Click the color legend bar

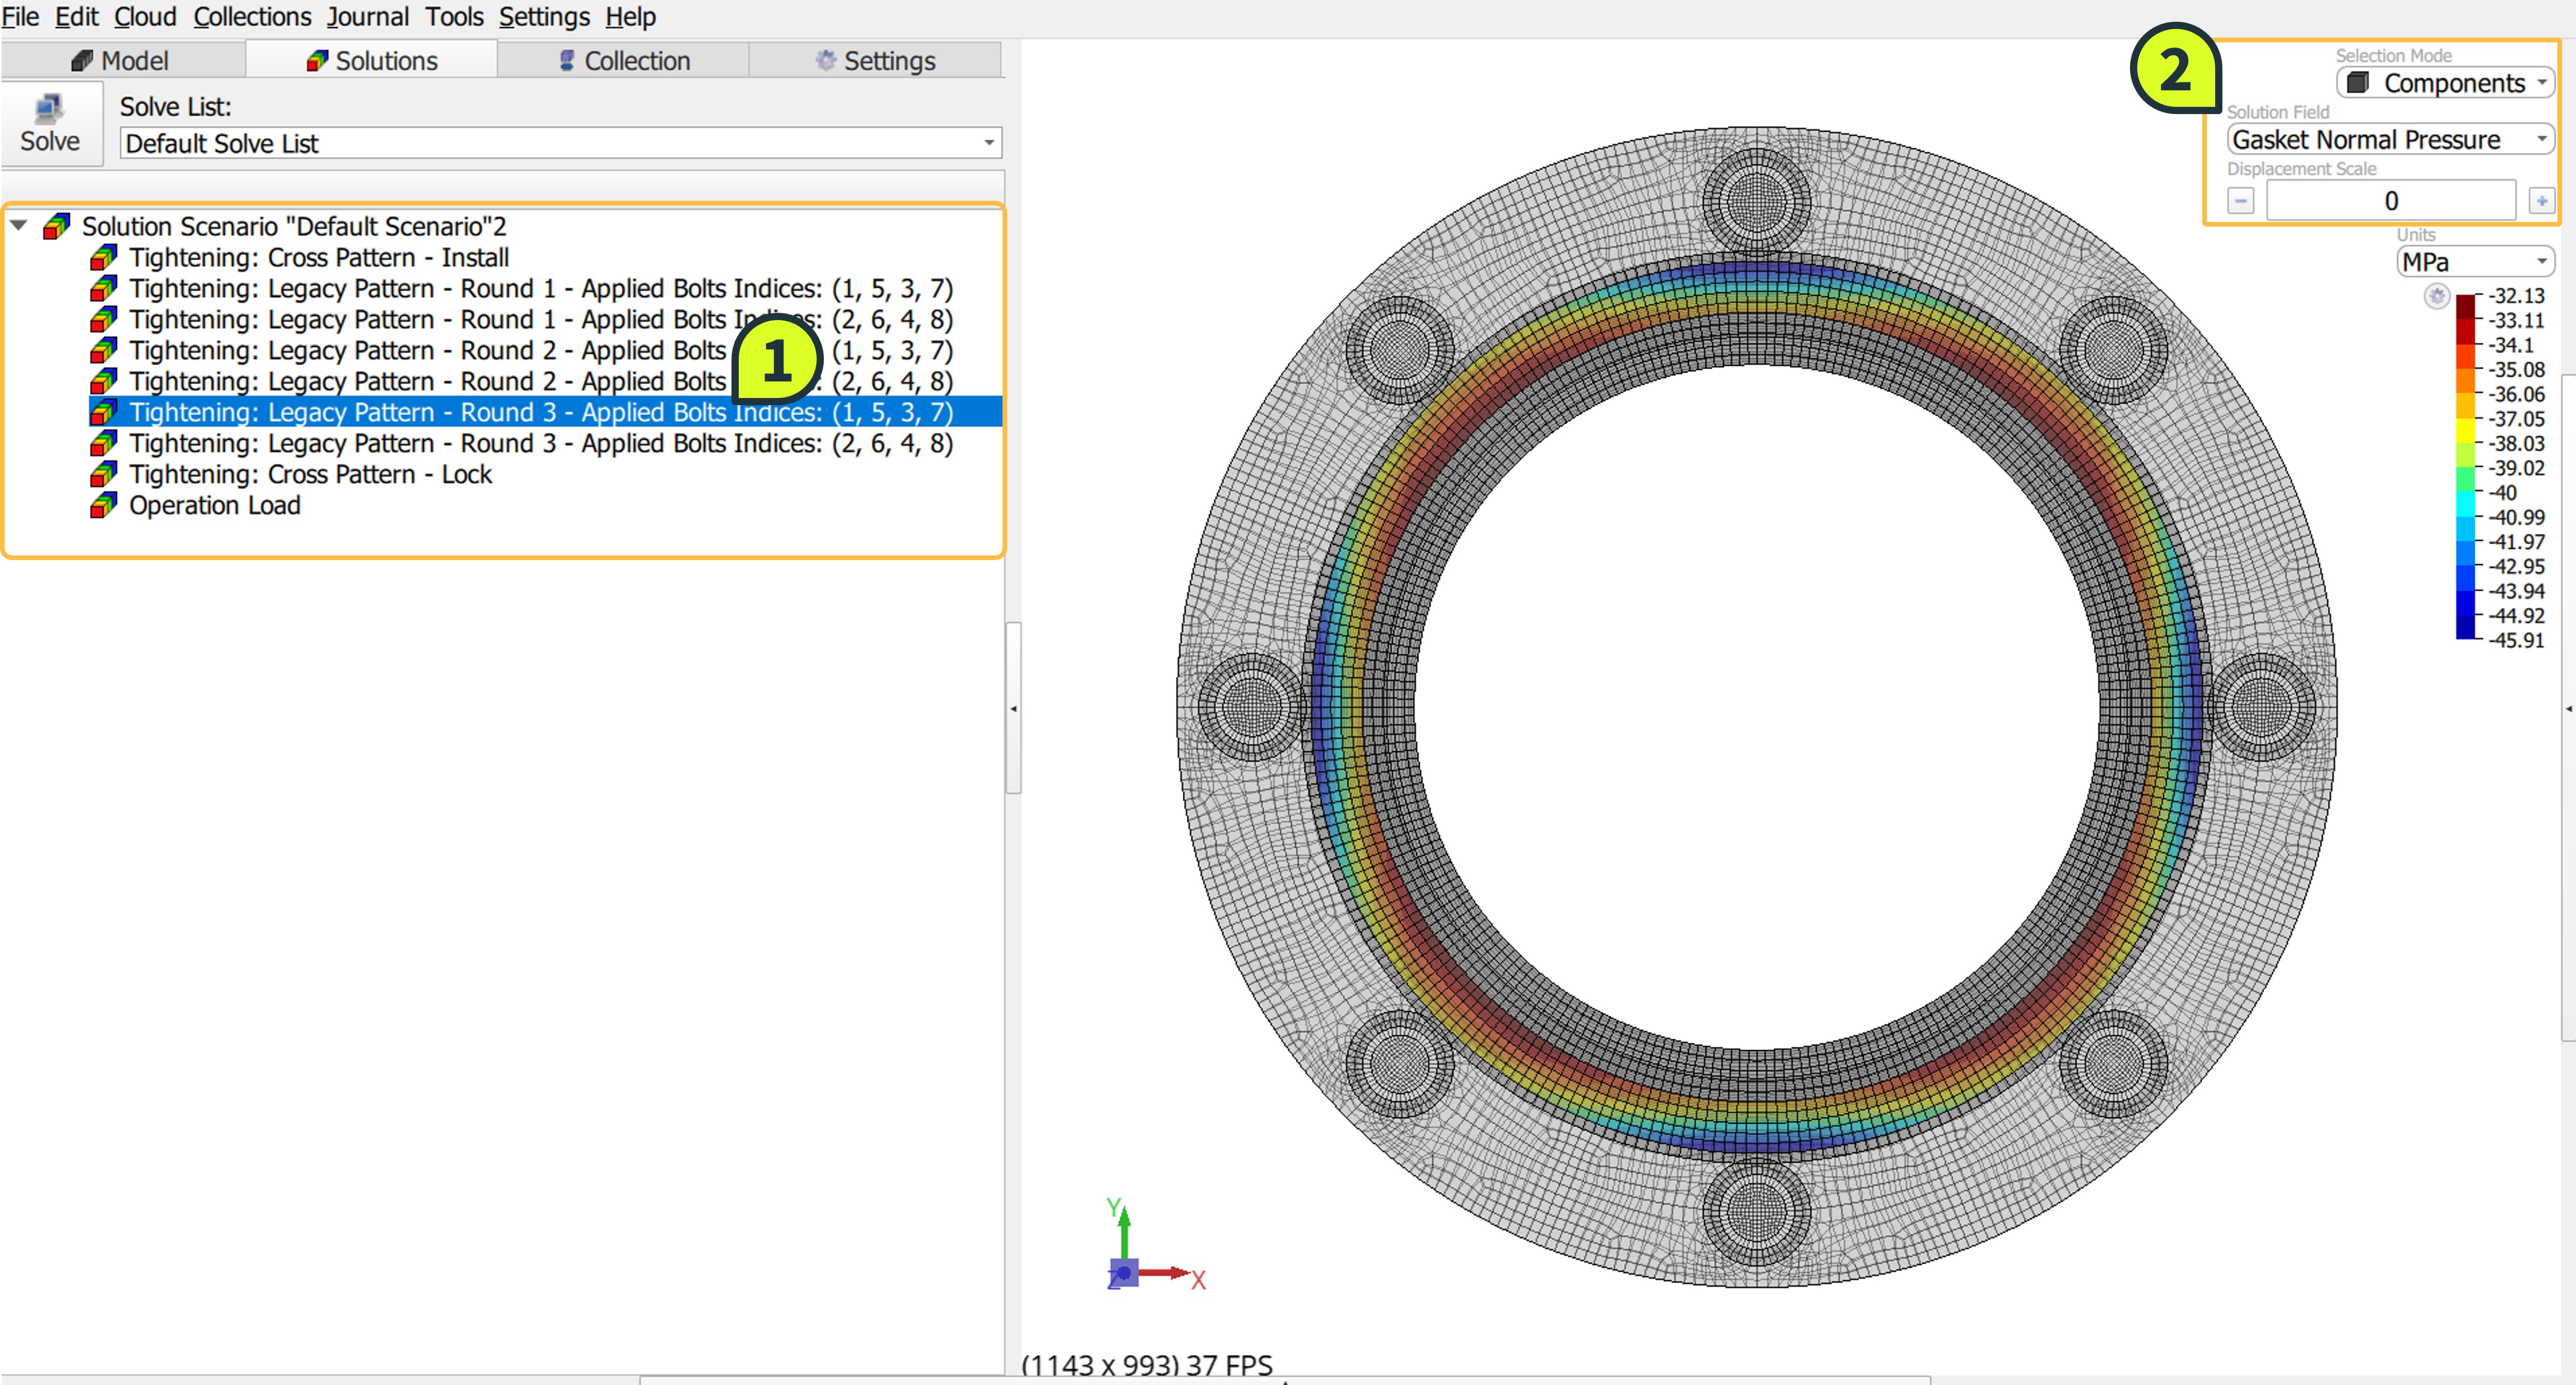tap(2465, 467)
